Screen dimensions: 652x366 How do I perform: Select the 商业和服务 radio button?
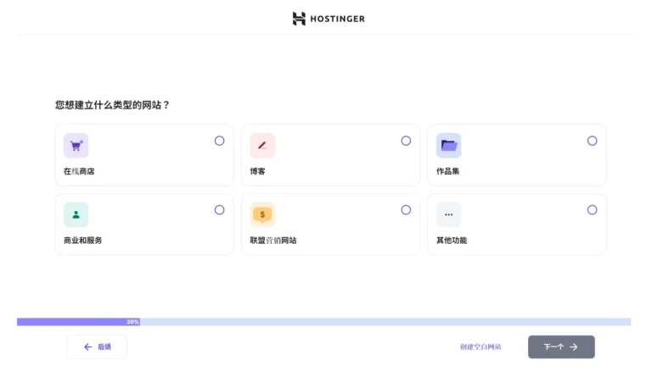pyautogui.click(x=220, y=210)
